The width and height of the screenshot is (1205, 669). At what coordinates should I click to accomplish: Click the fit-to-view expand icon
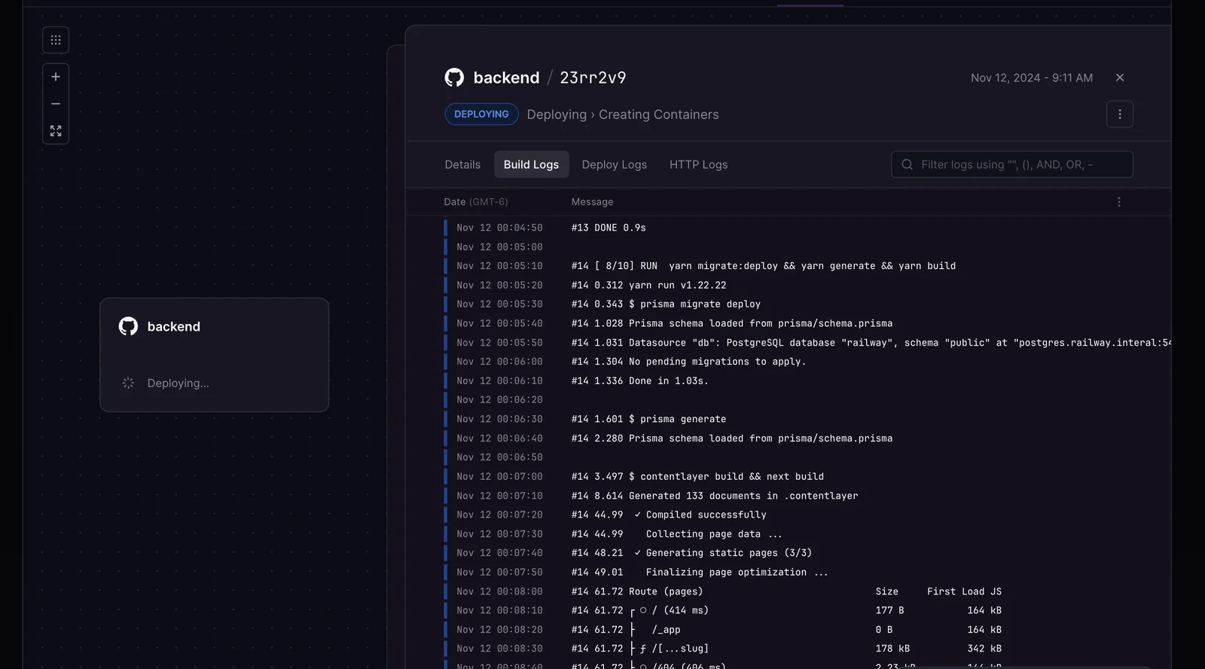point(56,131)
